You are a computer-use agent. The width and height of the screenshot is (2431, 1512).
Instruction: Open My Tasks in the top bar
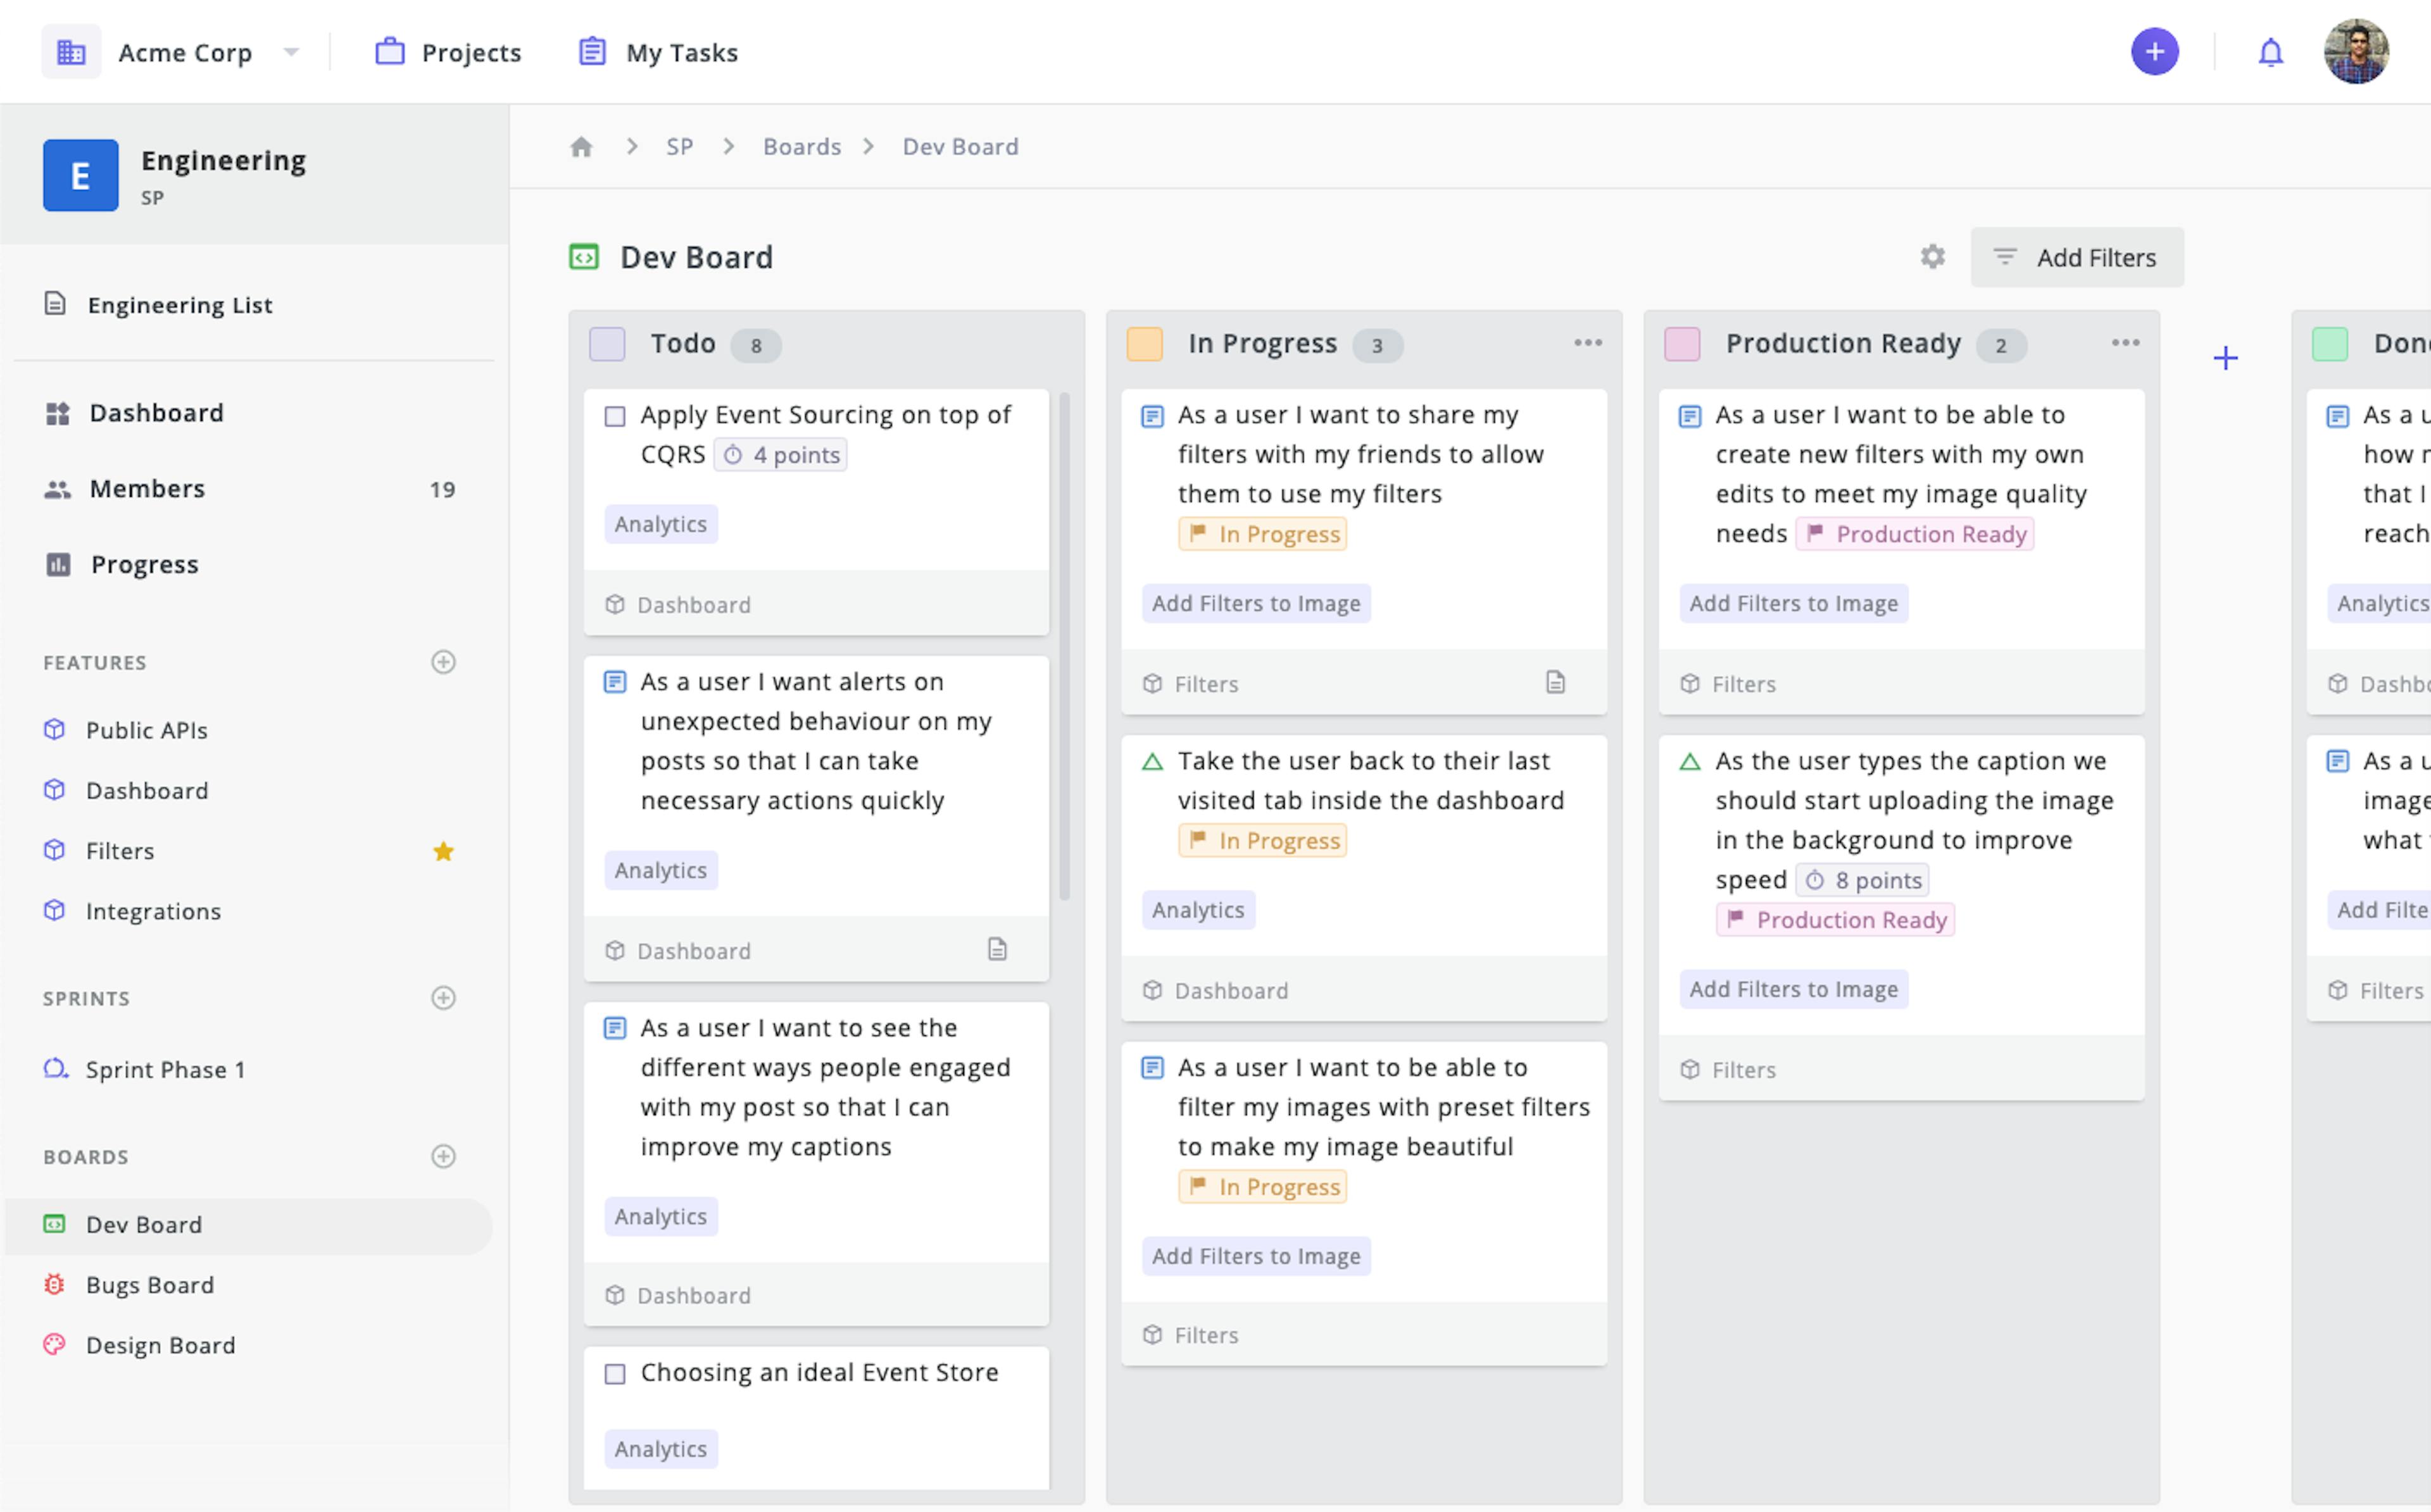point(658,52)
